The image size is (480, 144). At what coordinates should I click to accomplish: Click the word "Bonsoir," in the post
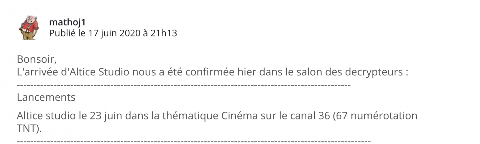(x=37, y=59)
